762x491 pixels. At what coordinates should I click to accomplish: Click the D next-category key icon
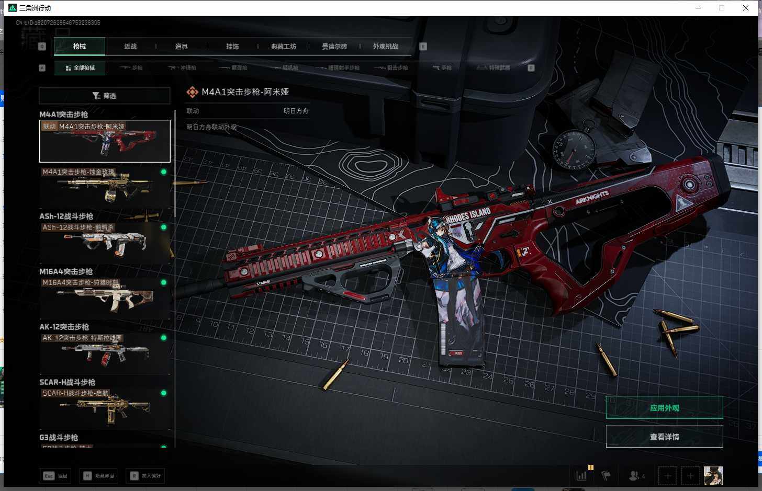click(531, 68)
